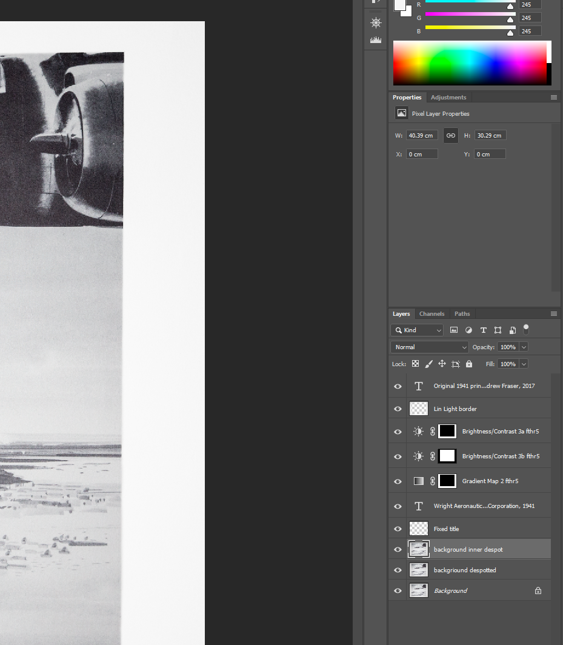Select the Gradient Map 2 fthr5 layer
The image size is (563, 645).
click(x=490, y=481)
